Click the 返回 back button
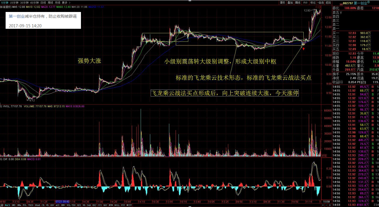The width and height of the screenshot is (379, 207). pyautogui.click(x=328, y=3)
